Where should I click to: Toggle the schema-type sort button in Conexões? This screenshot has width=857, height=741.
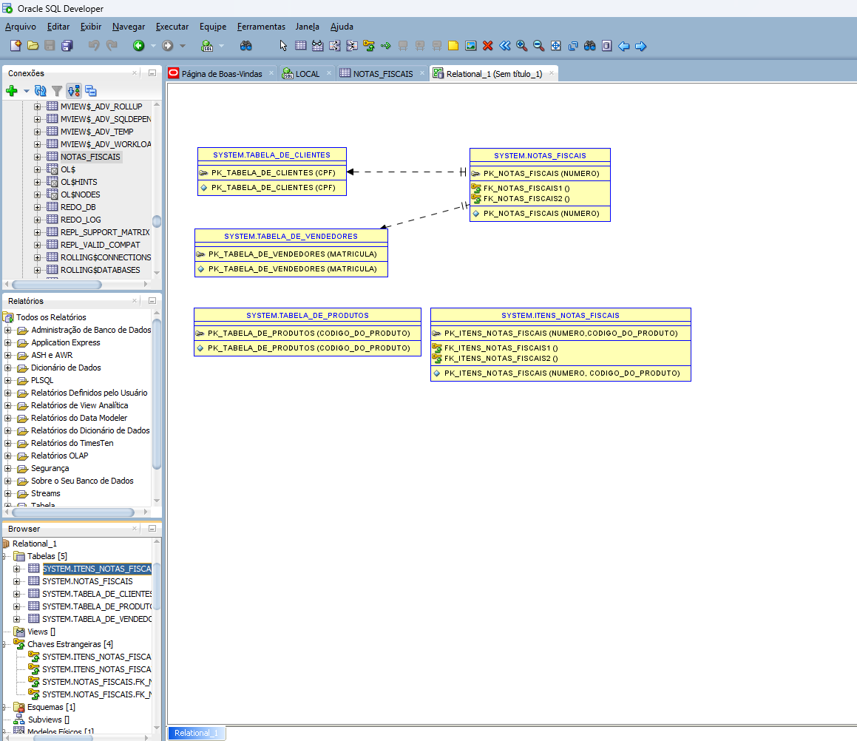pyautogui.click(x=73, y=91)
